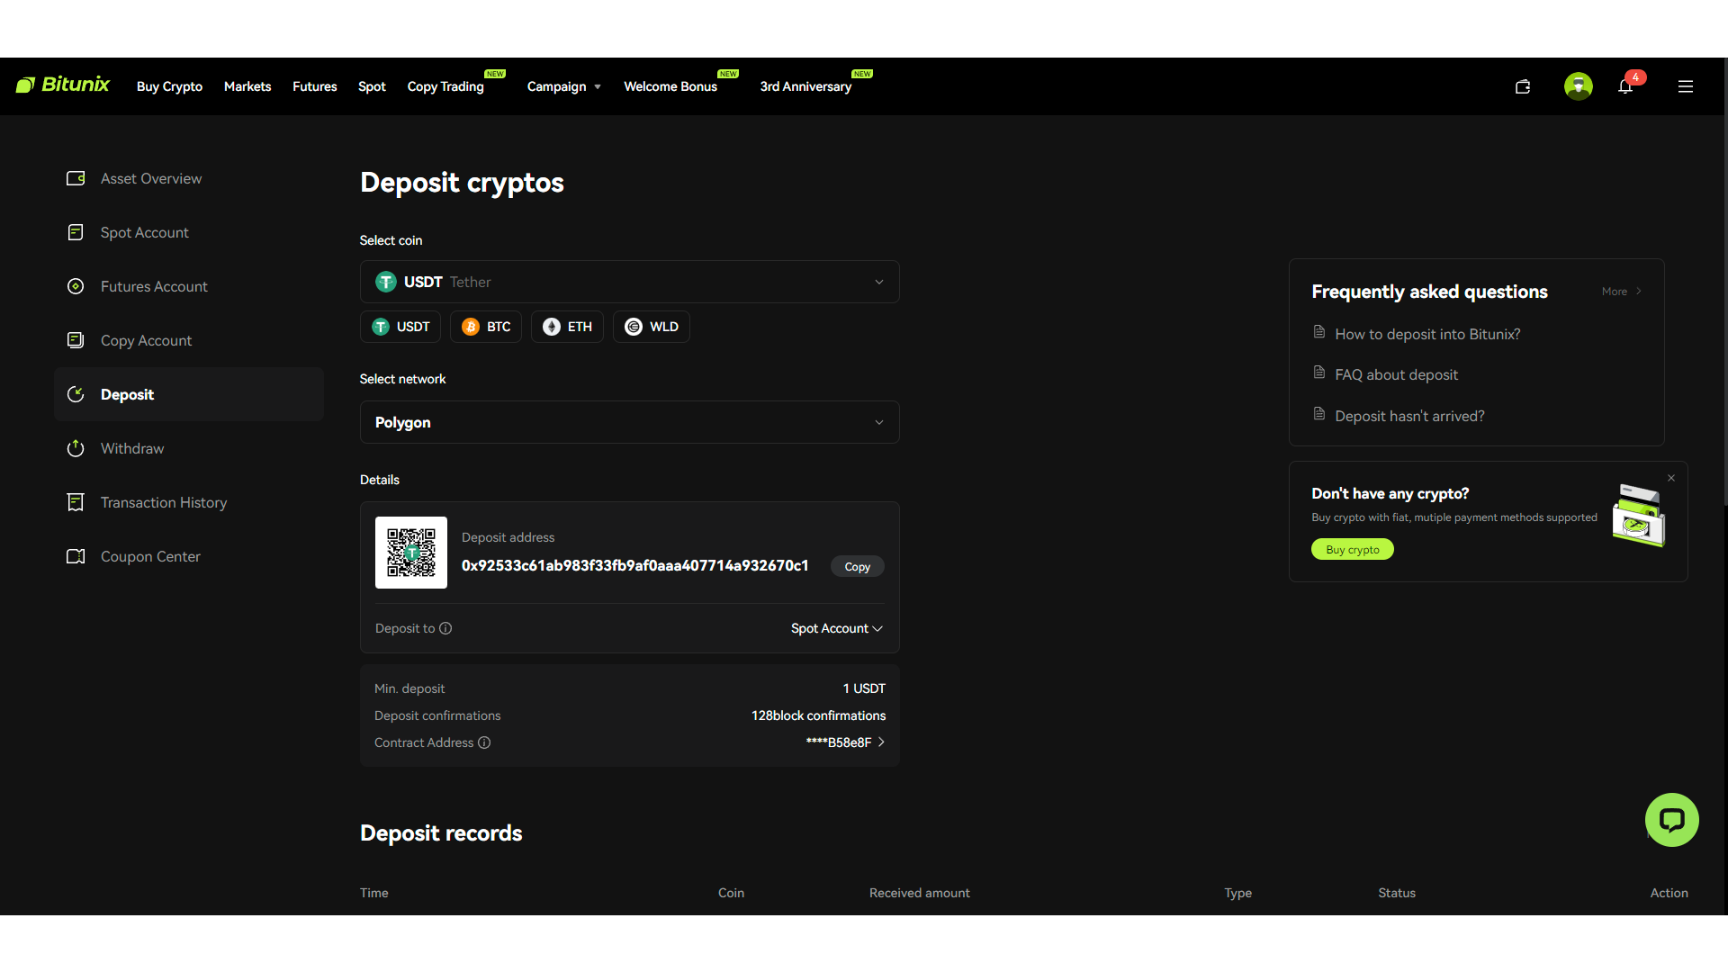Click document icon beside How to deposit
This screenshot has height=972, width=1728.
(x=1319, y=332)
